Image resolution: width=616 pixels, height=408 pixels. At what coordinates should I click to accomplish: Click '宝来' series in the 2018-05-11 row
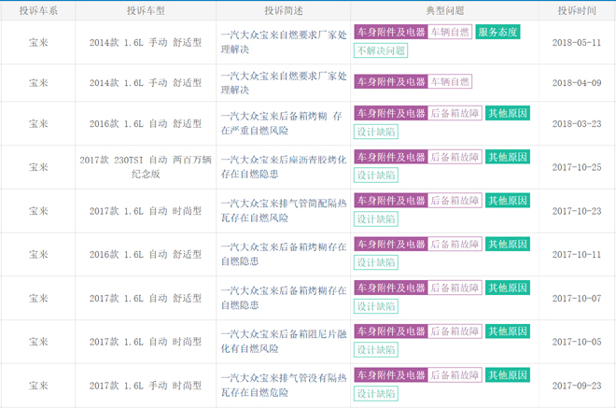point(38,42)
